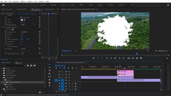Open the Sequence menu
Viewport: 171px width, 96px height.
click(x=16, y=1)
